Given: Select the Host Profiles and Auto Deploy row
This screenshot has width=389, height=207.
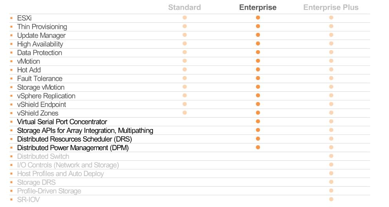Looking at the screenshot, I should point(190,174).
